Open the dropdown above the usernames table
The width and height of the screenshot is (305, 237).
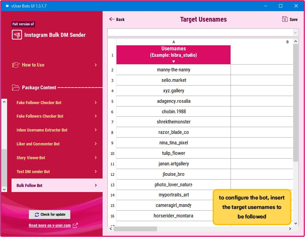click(x=295, y=33)
